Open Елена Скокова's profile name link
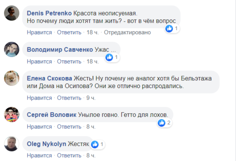Screen dimensions: 236x161 49,78
